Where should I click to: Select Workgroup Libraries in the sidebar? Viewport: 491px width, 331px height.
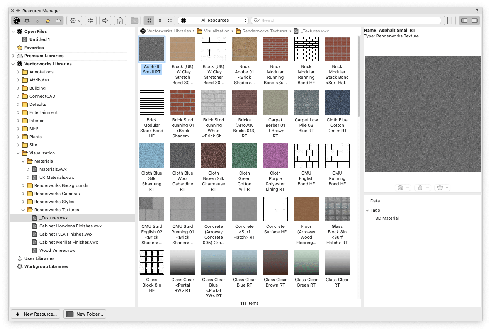(x=46, y=266)
